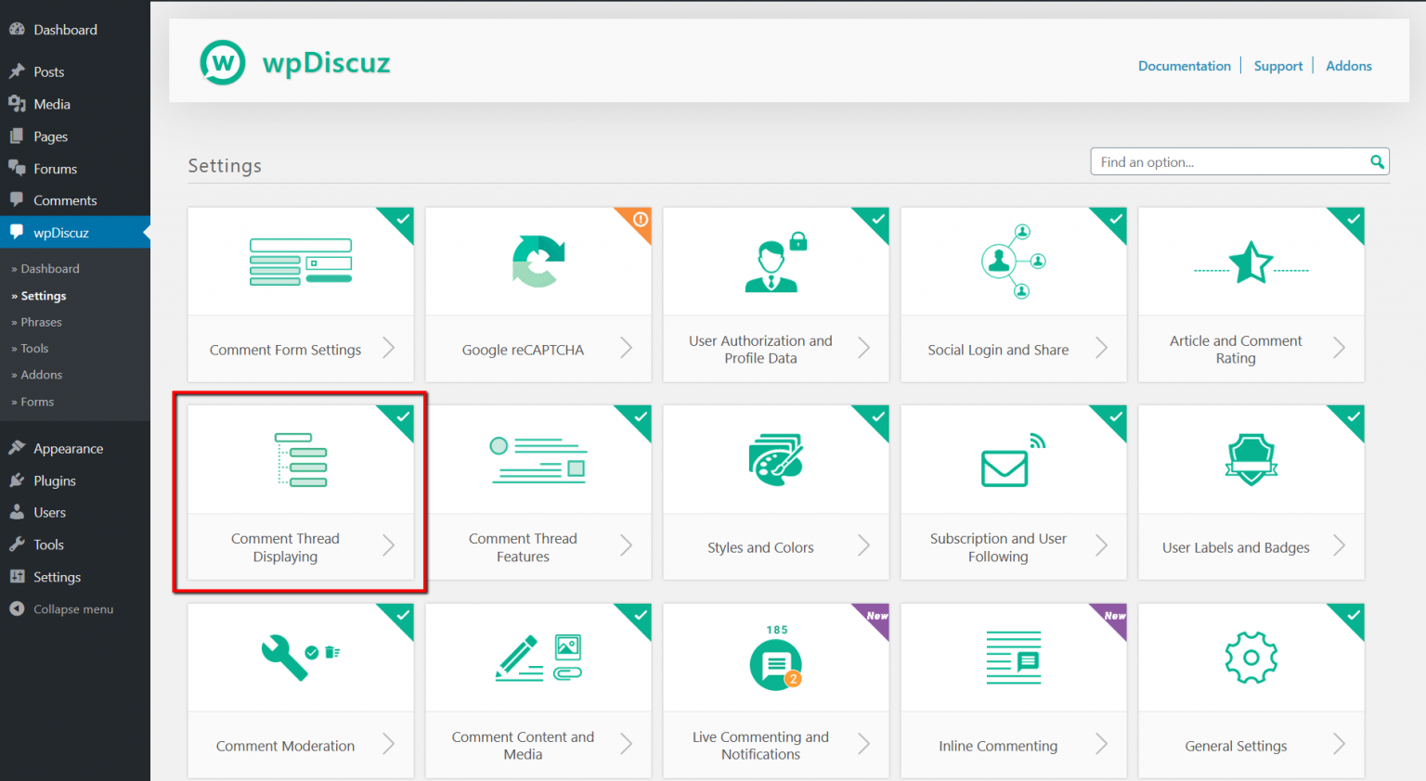
Task: Open the Posts menu in the sidebar
Action: [x=75, y=71]
